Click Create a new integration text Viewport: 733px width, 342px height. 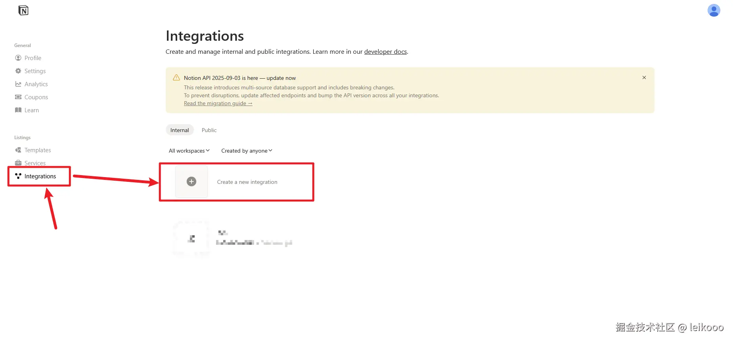tap(247, 182)
